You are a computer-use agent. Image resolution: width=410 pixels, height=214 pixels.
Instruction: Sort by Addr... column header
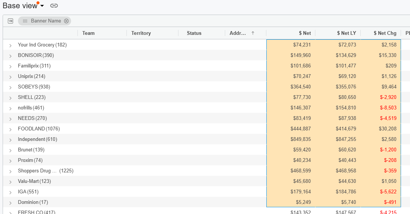[238, 33]
